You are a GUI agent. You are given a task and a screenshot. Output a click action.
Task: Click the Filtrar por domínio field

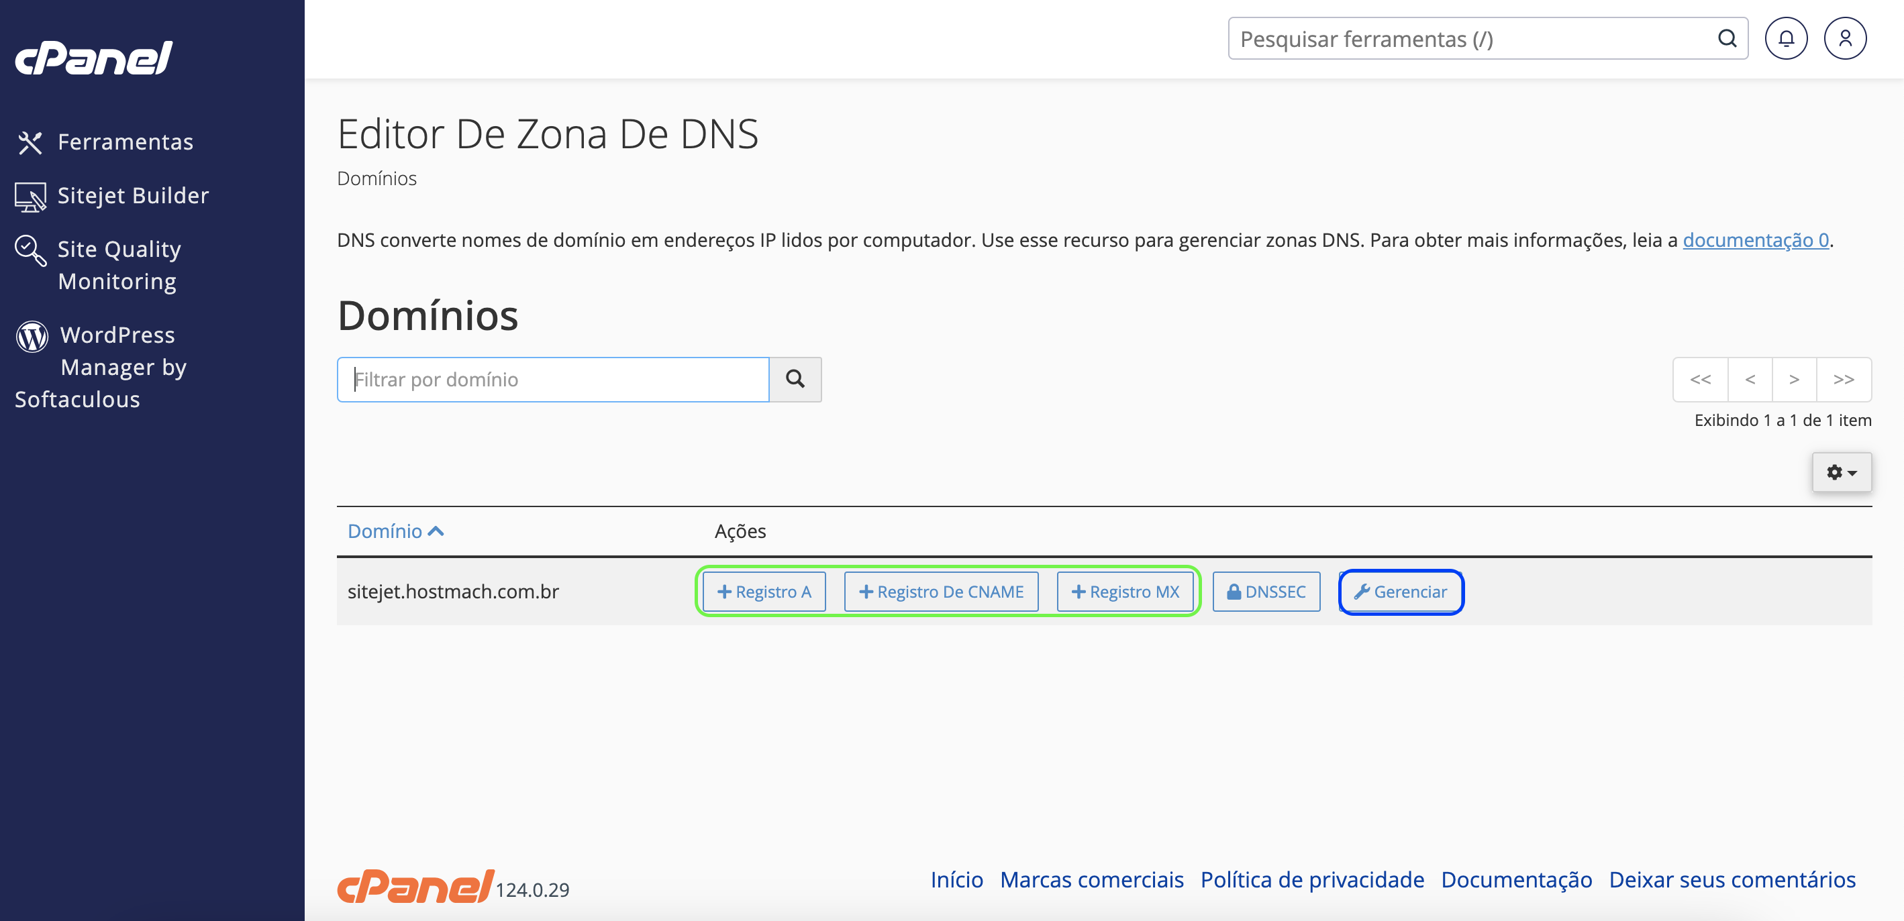(x=553, y=380)
